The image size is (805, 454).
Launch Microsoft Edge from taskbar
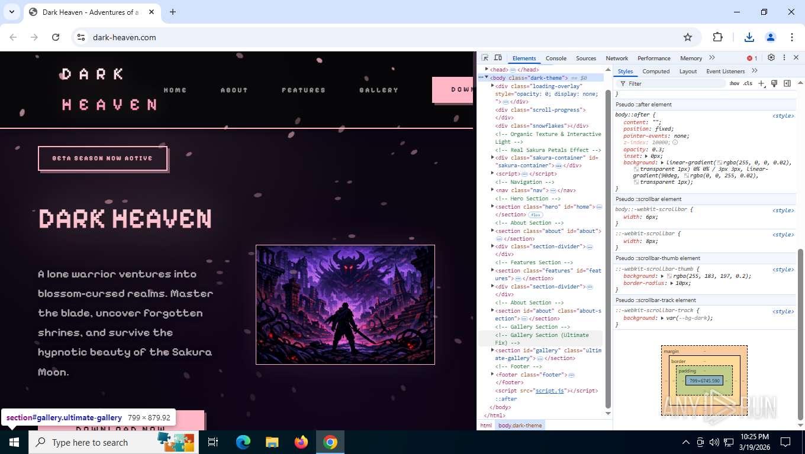(x=243, y=442)
